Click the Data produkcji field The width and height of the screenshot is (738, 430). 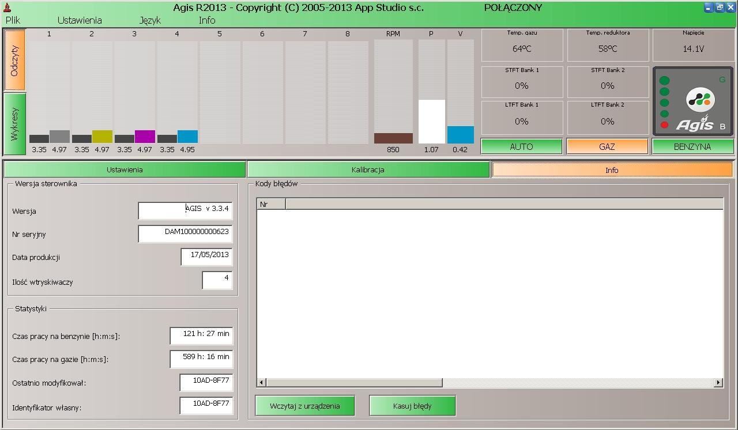tap(206, 257)
